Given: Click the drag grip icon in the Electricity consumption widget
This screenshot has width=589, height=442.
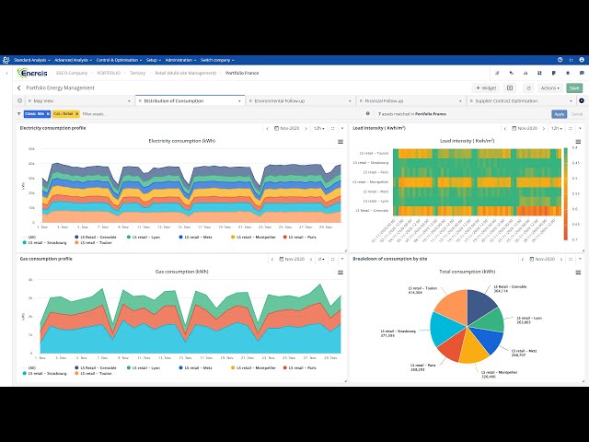Looking at the screenshot, I should [x=332, y=129].
